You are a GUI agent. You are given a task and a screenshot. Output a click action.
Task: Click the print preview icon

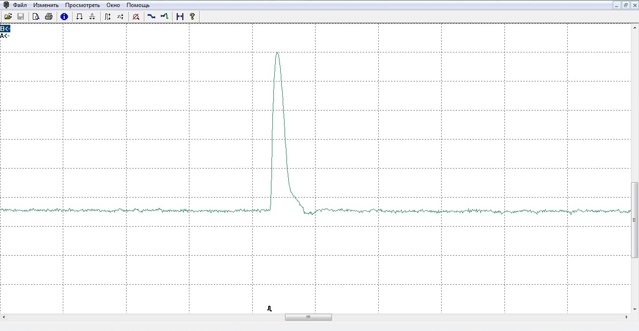pos(36,16)
